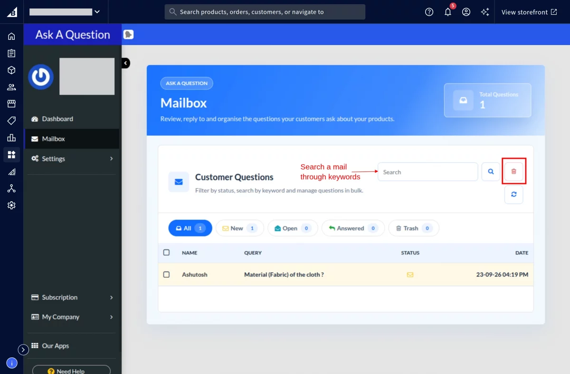
Task: Open the user account profile icon
Action: [x=466, y=12]
